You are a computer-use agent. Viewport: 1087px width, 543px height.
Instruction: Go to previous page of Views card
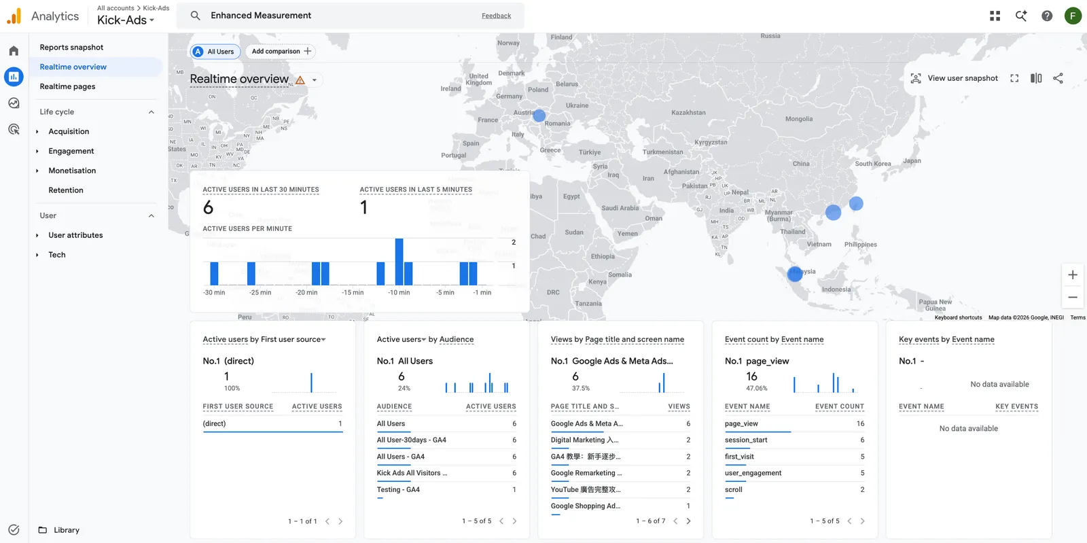(x=675, y=521)
